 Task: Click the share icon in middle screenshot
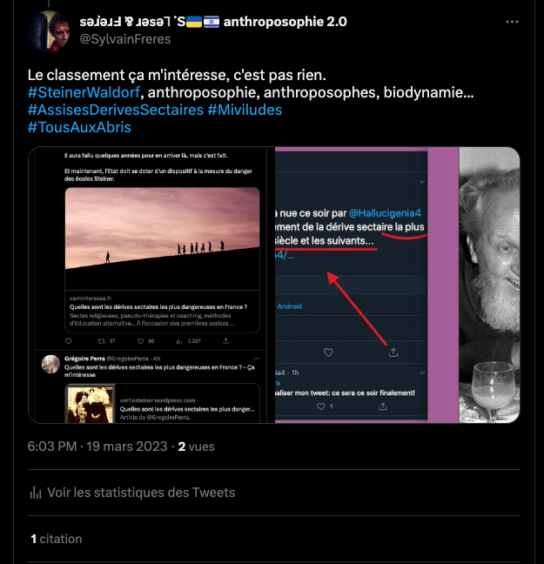393,352
